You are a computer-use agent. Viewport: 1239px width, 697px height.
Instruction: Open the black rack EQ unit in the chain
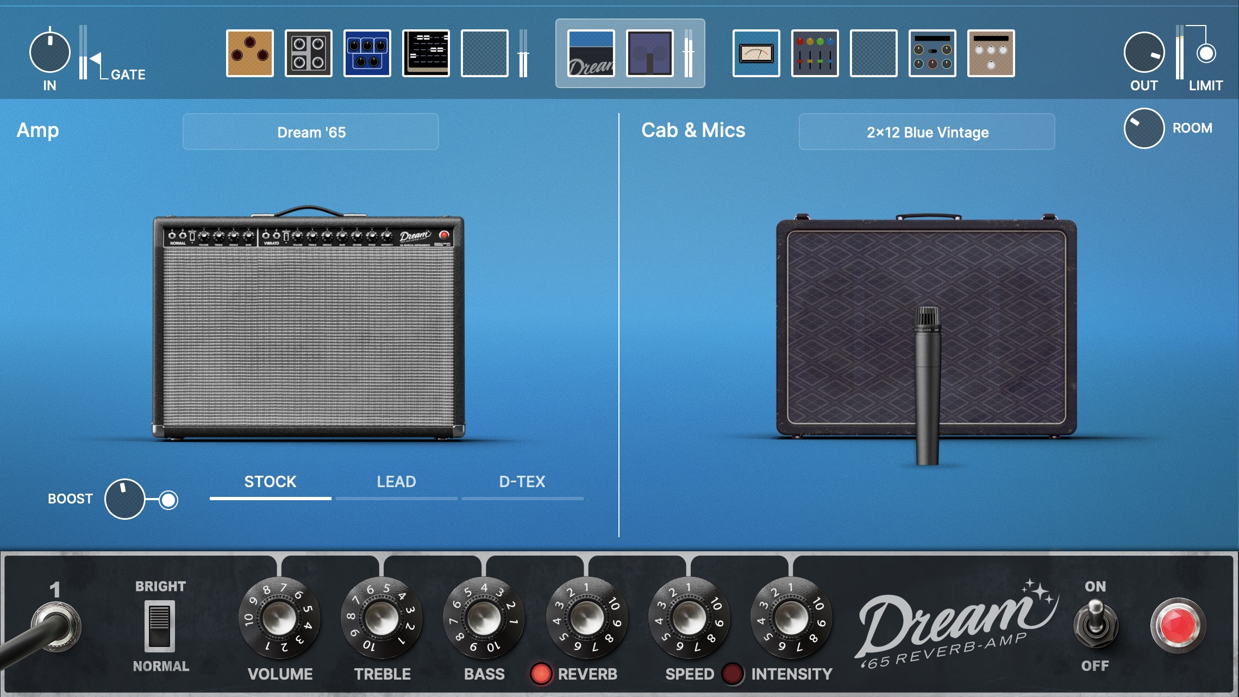click(426, 53)
